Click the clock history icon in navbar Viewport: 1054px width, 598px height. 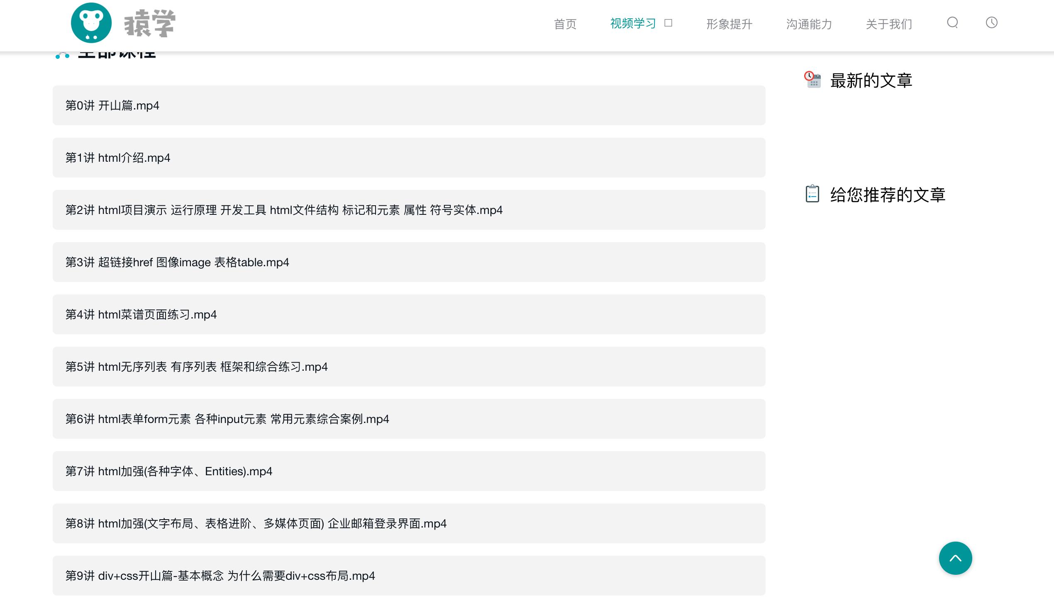[991, 23]
